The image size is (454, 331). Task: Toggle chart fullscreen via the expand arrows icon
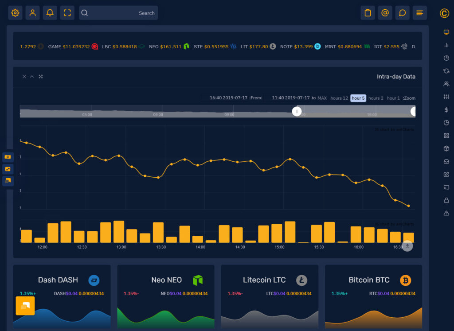click(40, 76)
